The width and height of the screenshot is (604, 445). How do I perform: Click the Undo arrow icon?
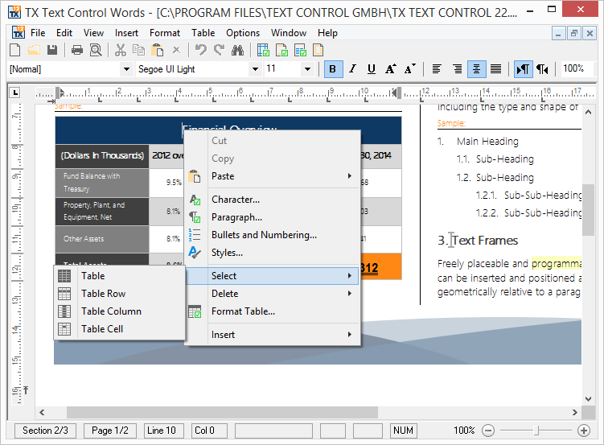(x=200, y=50)
